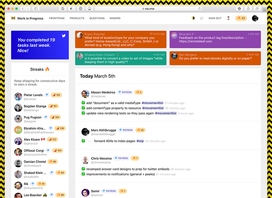
Task: Open the profile avatar in header
Action: point(255,18)
